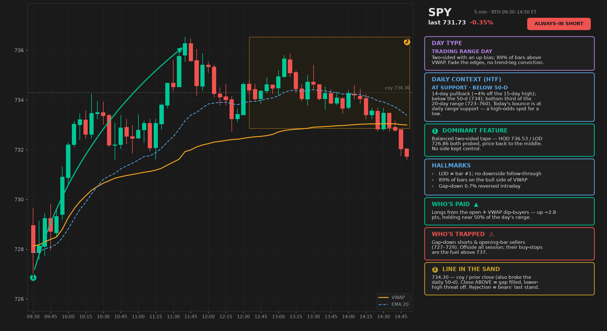
Task: Click the WHO'S PAID heading text
Action: click(x=451, y=204)
